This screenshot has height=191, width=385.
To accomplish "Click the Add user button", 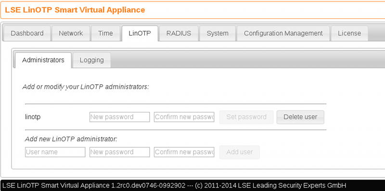I will coord(239,152).
